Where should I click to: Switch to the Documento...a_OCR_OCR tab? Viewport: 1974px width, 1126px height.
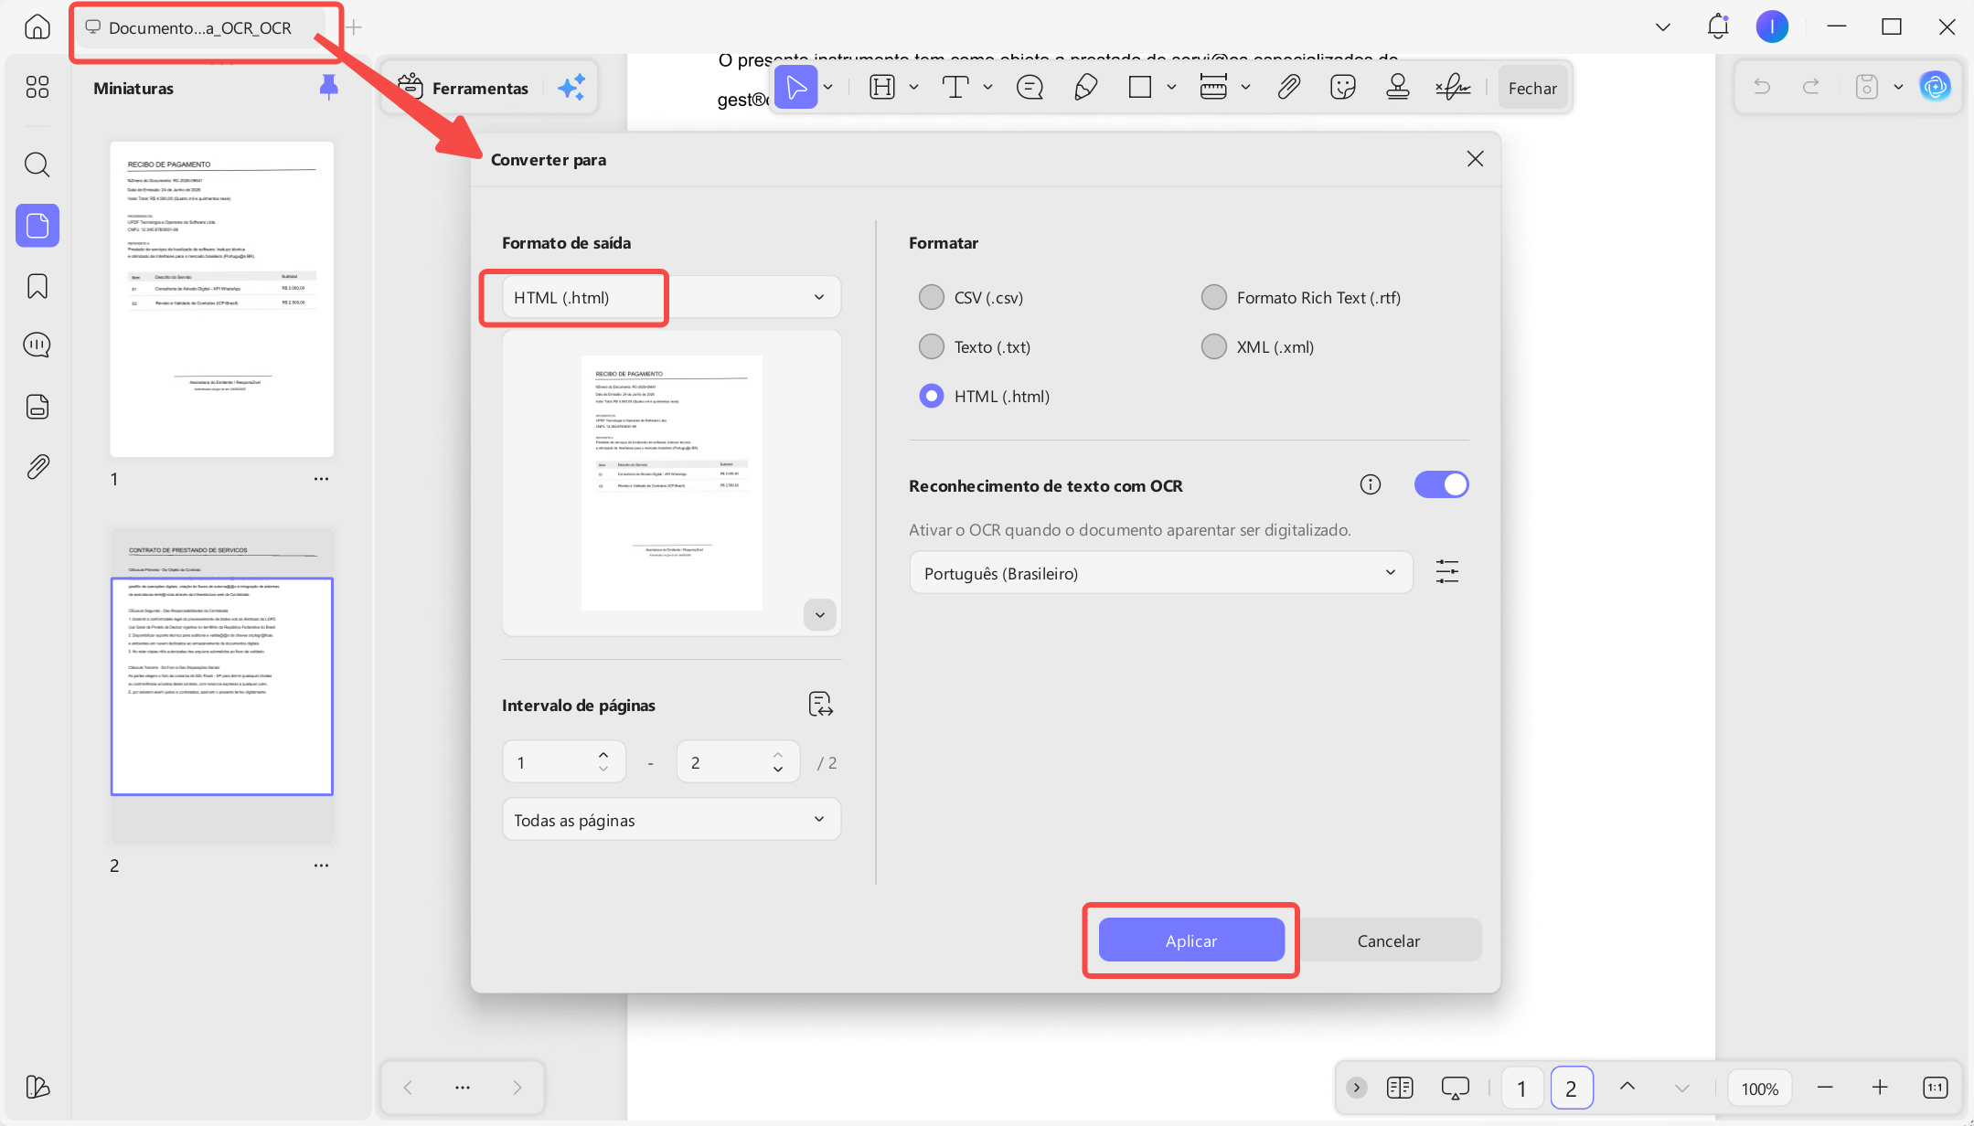tap(201, 27)
